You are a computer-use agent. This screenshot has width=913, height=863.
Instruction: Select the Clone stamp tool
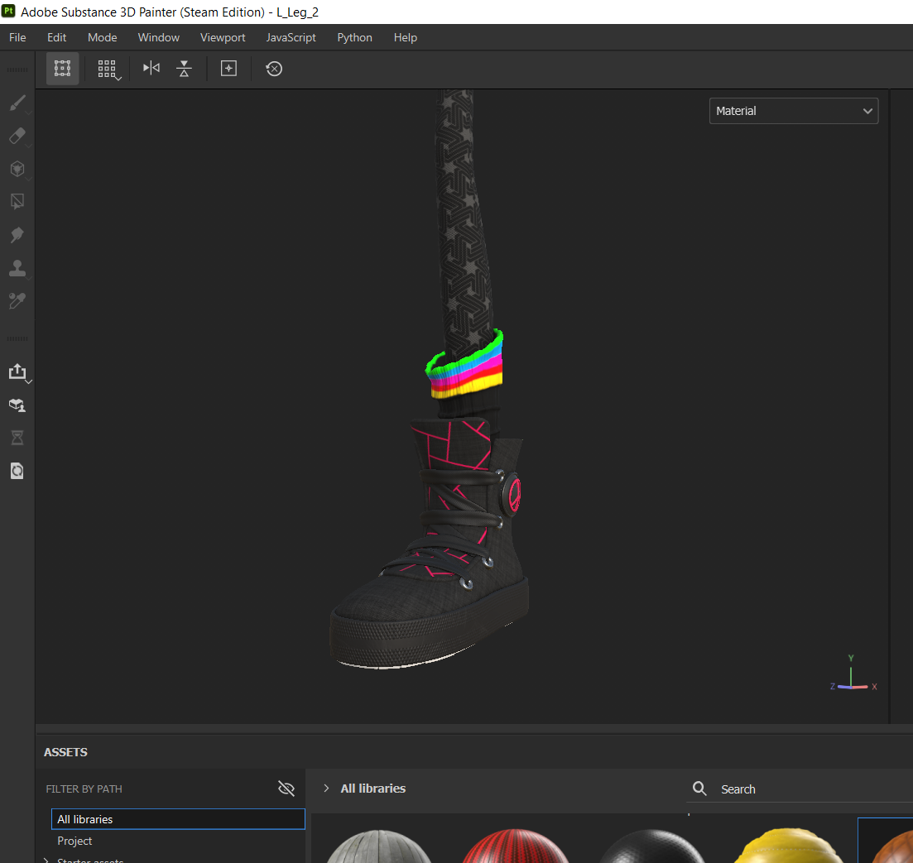(17, 268)
